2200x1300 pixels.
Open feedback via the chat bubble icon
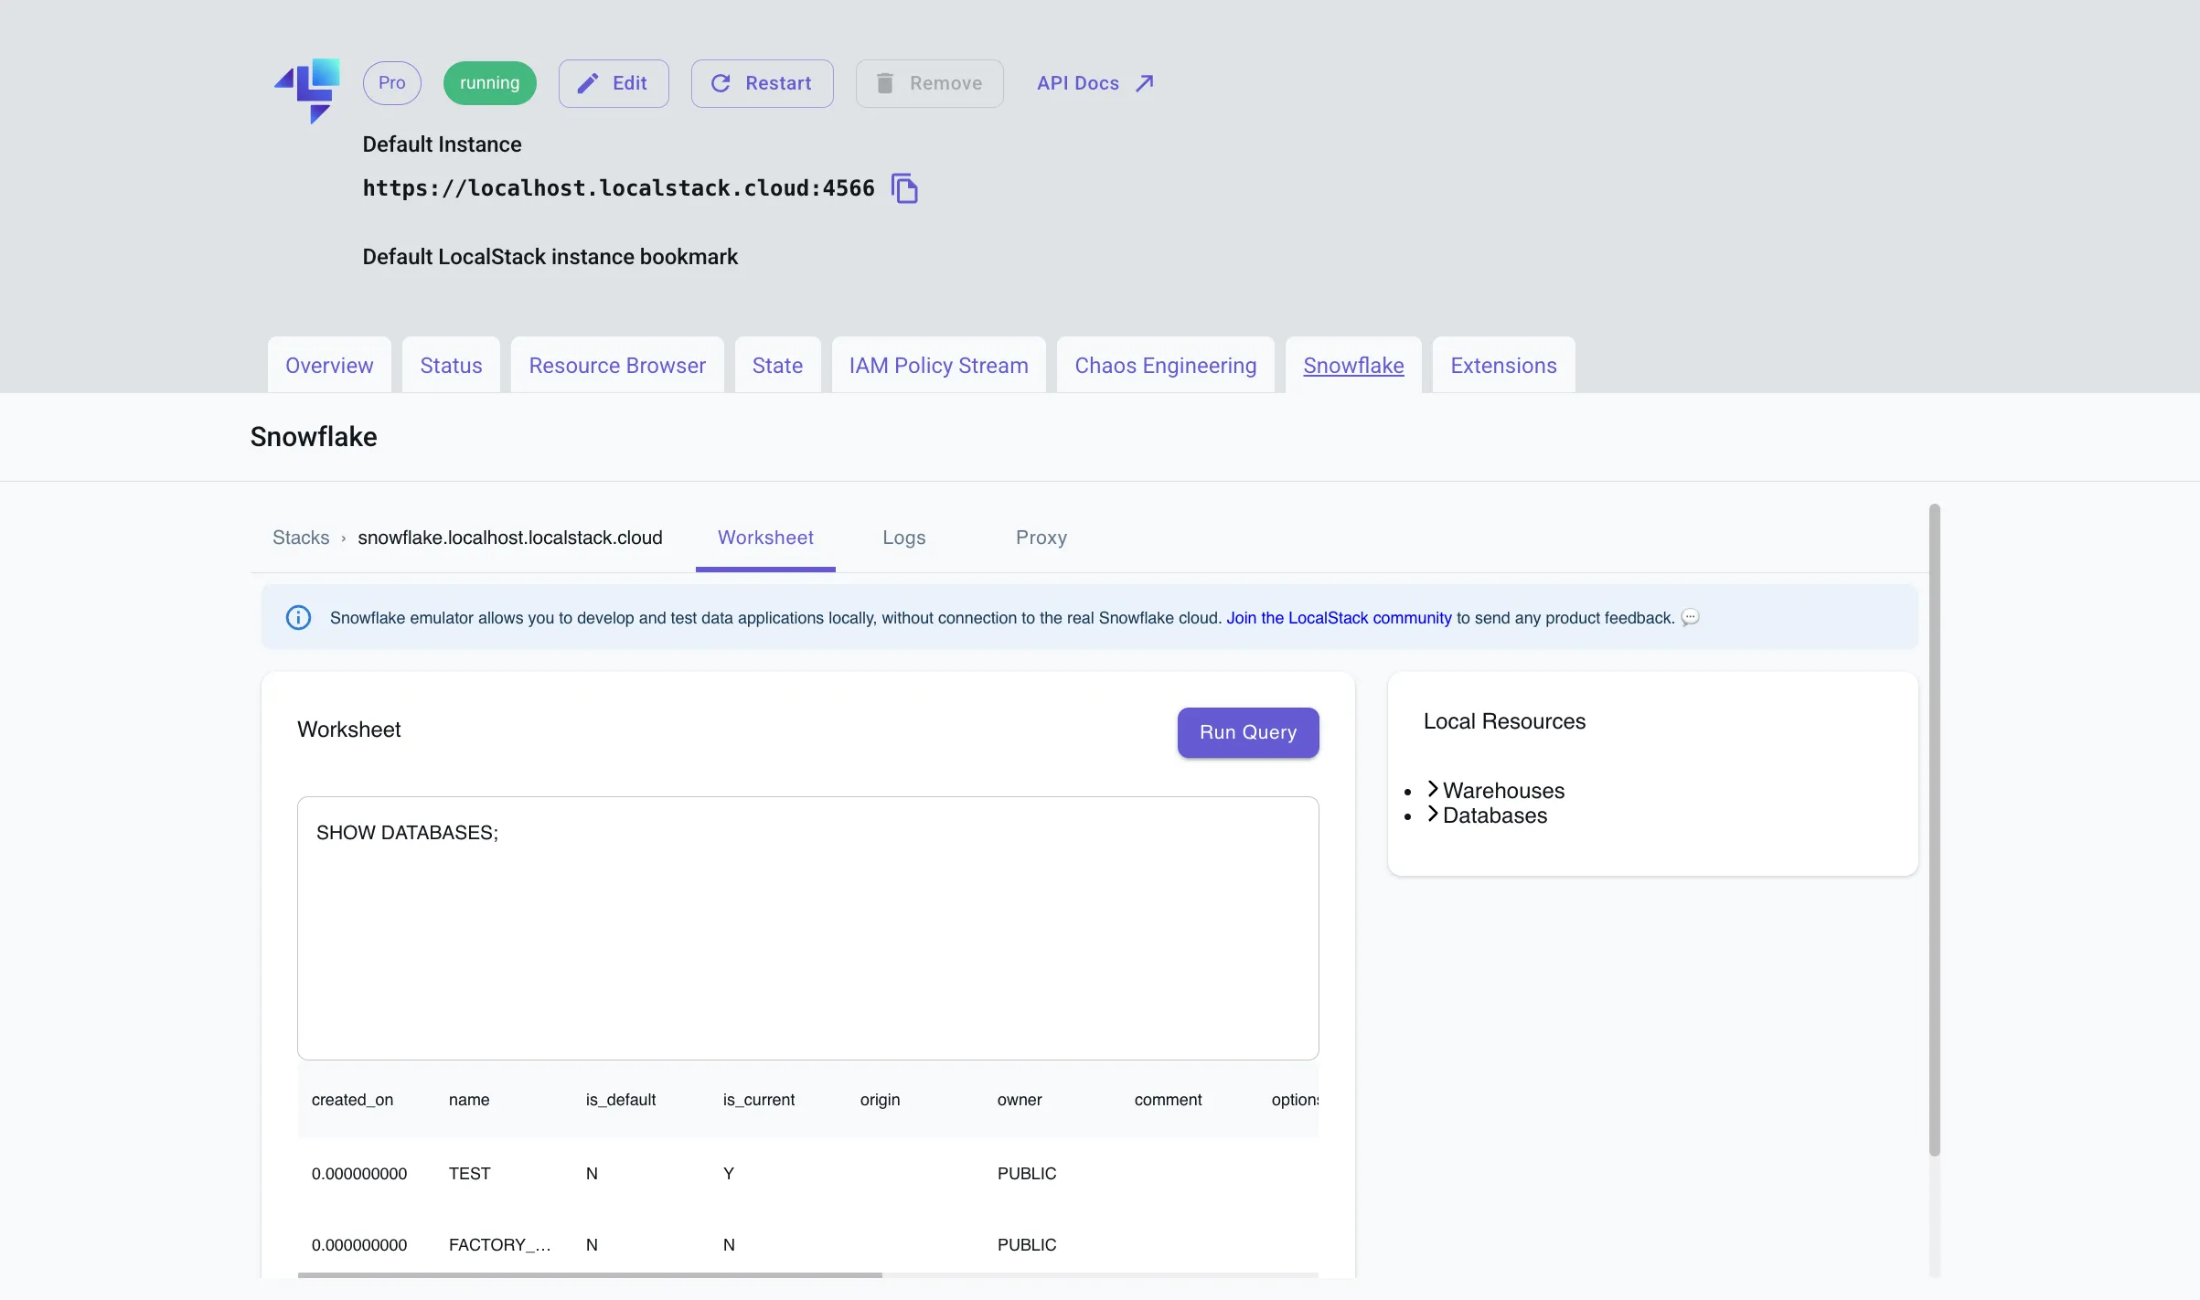pos(1691,617)
